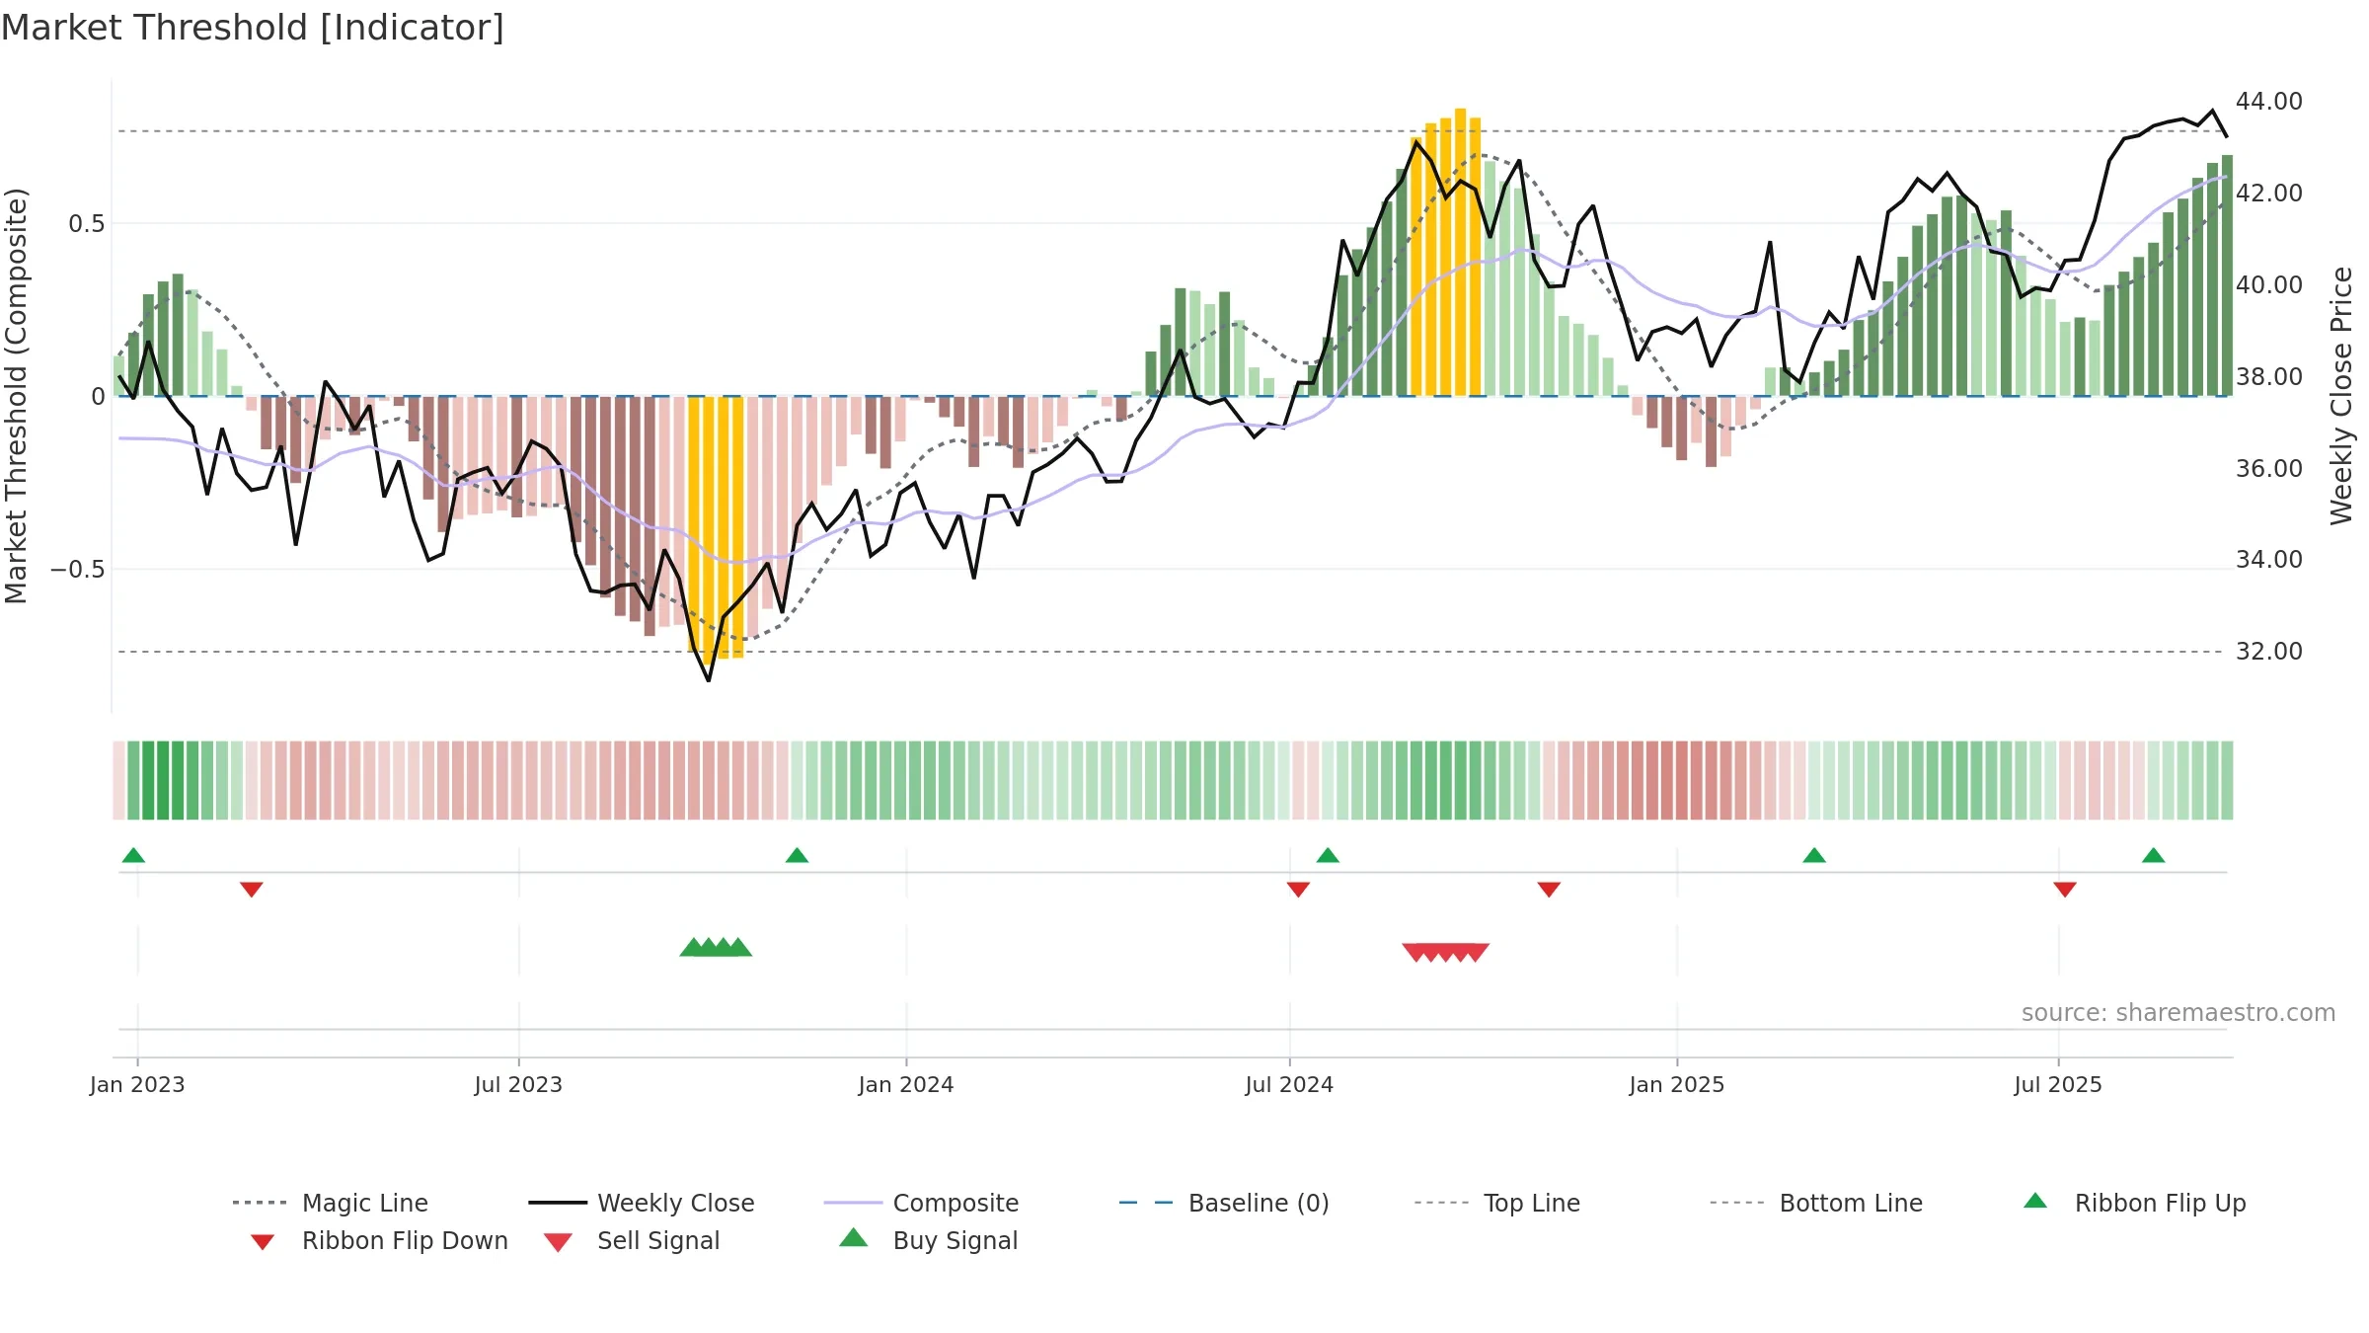The height and width of the screenshot is (1333, 2369).
Task: Toggle the Weekly Close legend entry
Action: (x=642, y=1203)
